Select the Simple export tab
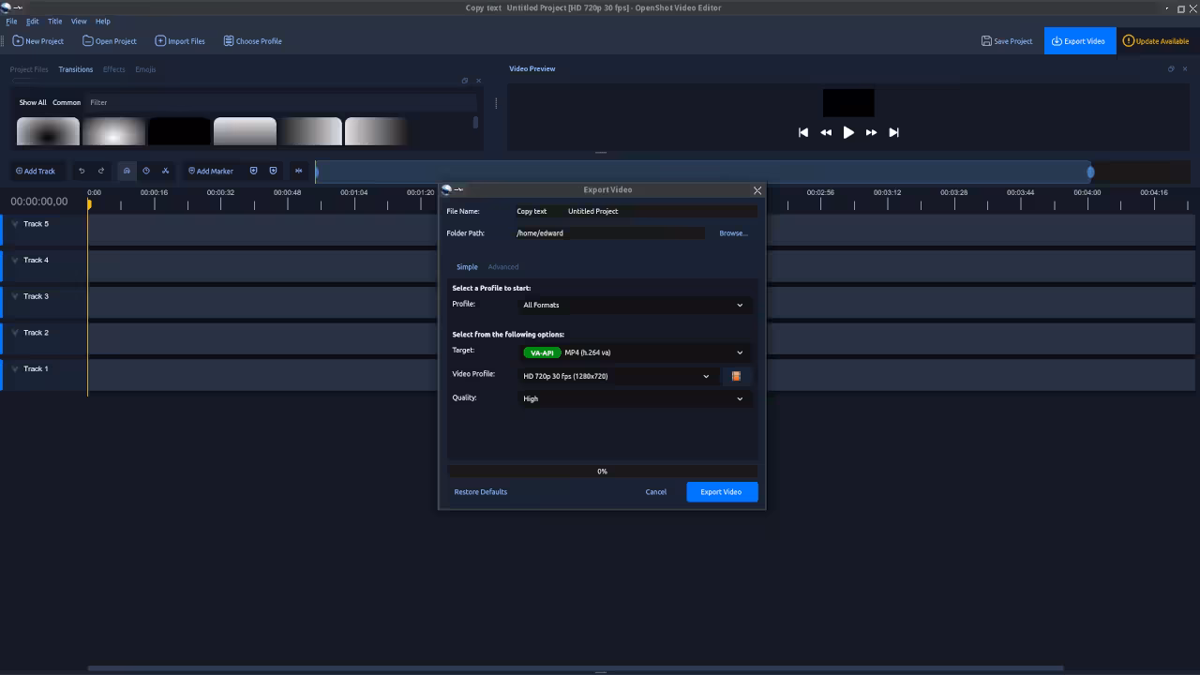The height and width of the screenshot is (675, 1200). (x=467, y=267)
